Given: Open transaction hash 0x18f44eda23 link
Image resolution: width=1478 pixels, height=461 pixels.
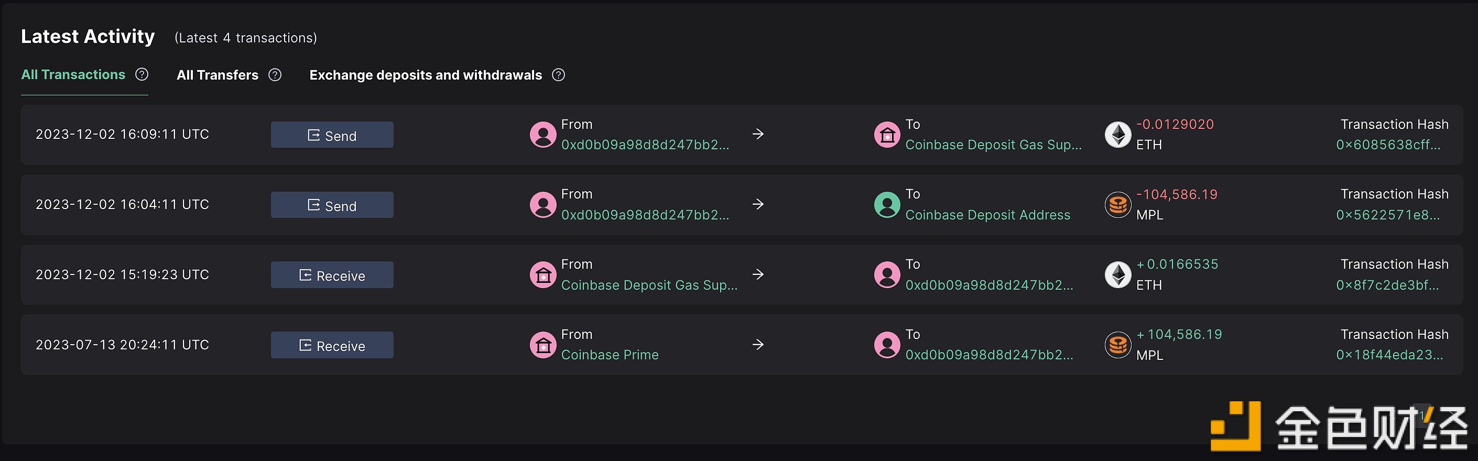Looking at the screenshot, I should pyautogui.click(x=1389, y=355).
